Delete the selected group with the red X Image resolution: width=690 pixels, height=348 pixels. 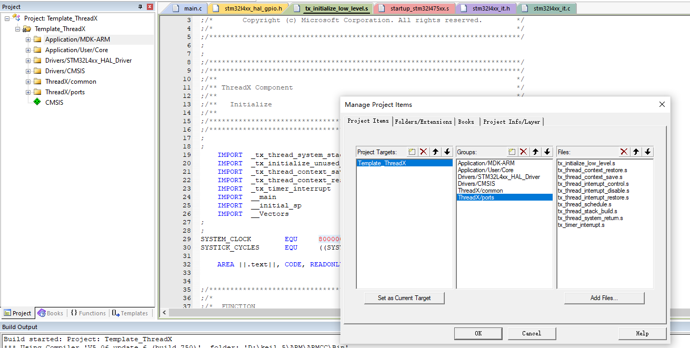point(523,152)
